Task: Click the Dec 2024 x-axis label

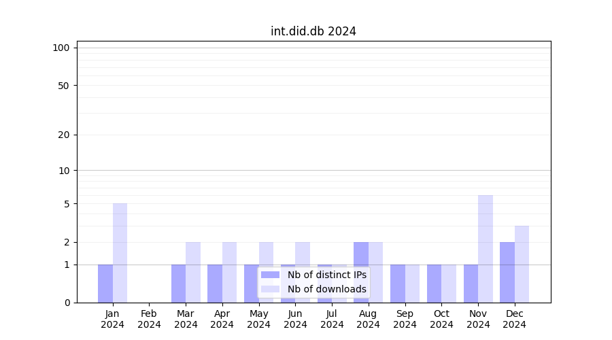Action: click(514, 319)
